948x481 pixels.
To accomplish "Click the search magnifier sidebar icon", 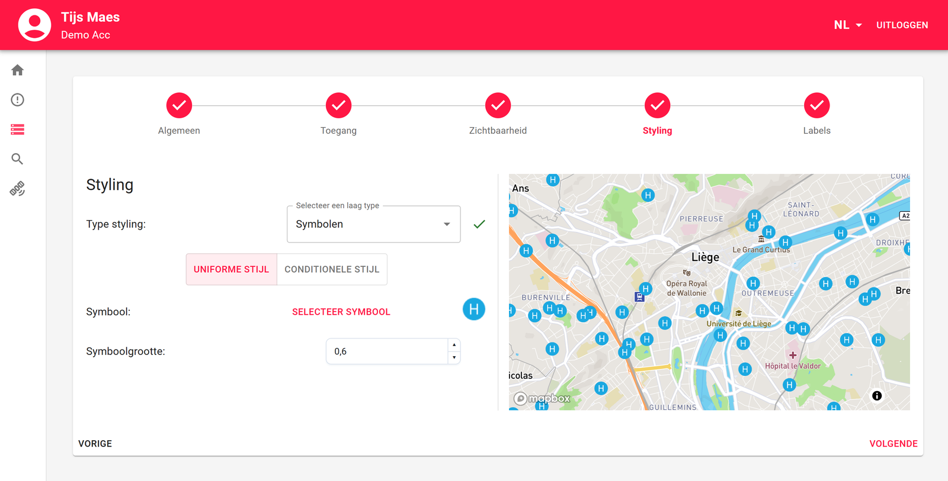I will coord(18,159).
